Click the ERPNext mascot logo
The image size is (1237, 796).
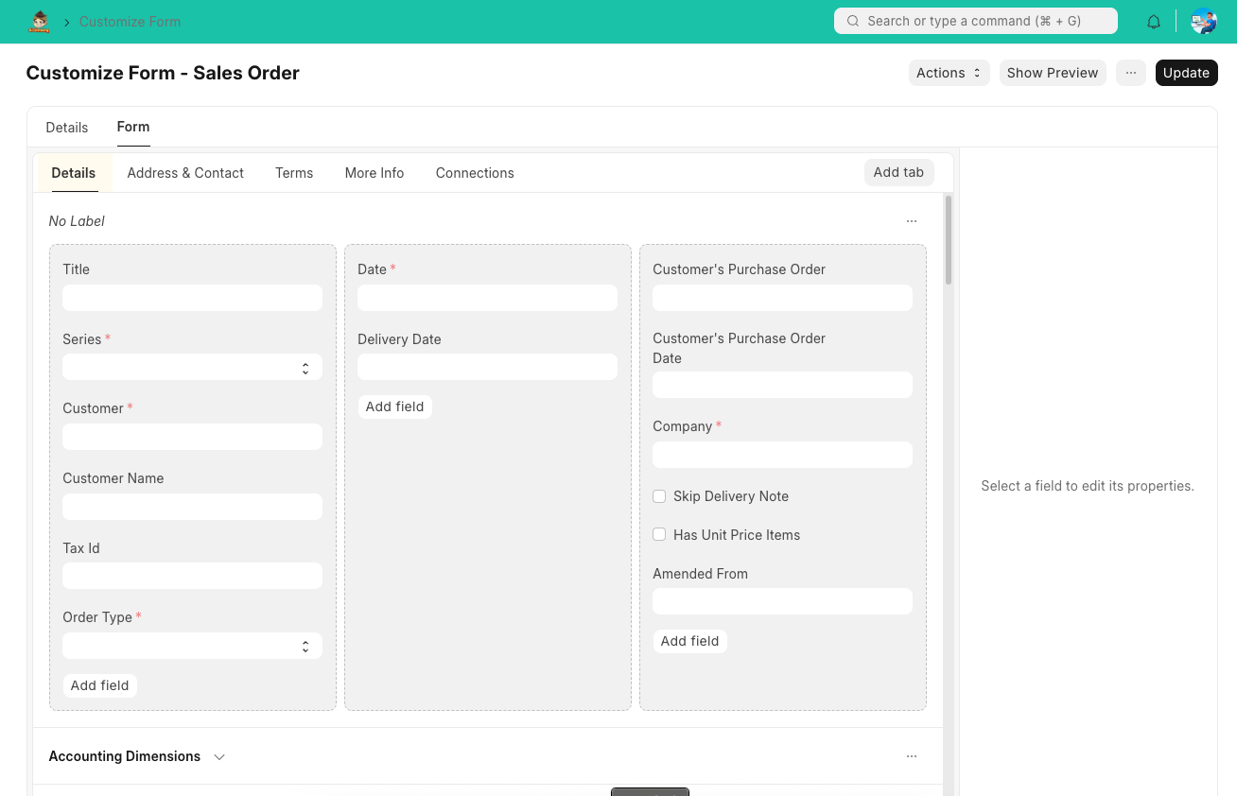tap(39, 20)
